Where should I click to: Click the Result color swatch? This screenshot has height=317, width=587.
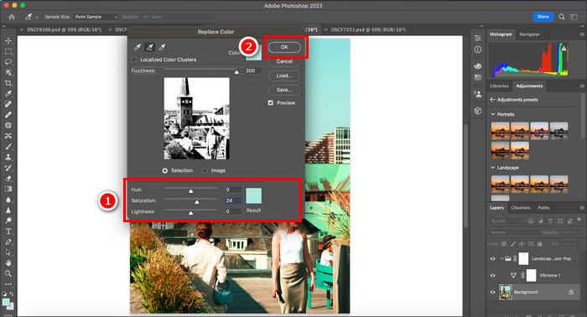[254, 195]
